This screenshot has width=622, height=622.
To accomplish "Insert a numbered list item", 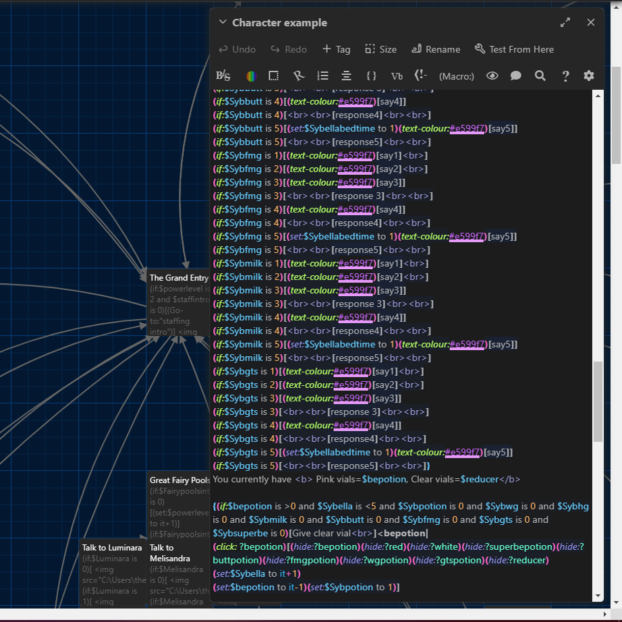I will pyautogui.click(x=323, y=76).
